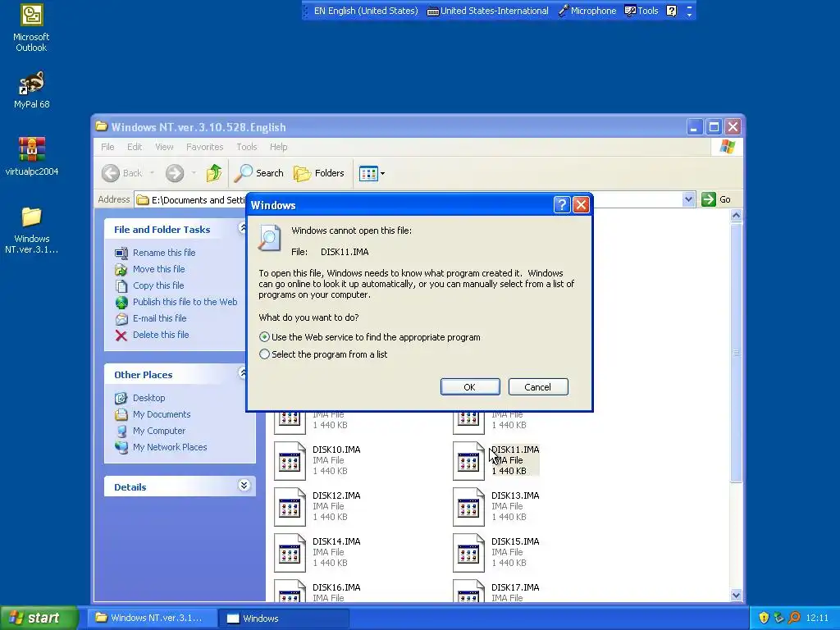This screenshot has height=630, width=840.
Task: Open the Edit menu
Action: pyautogui.click(x=135, y=147)
